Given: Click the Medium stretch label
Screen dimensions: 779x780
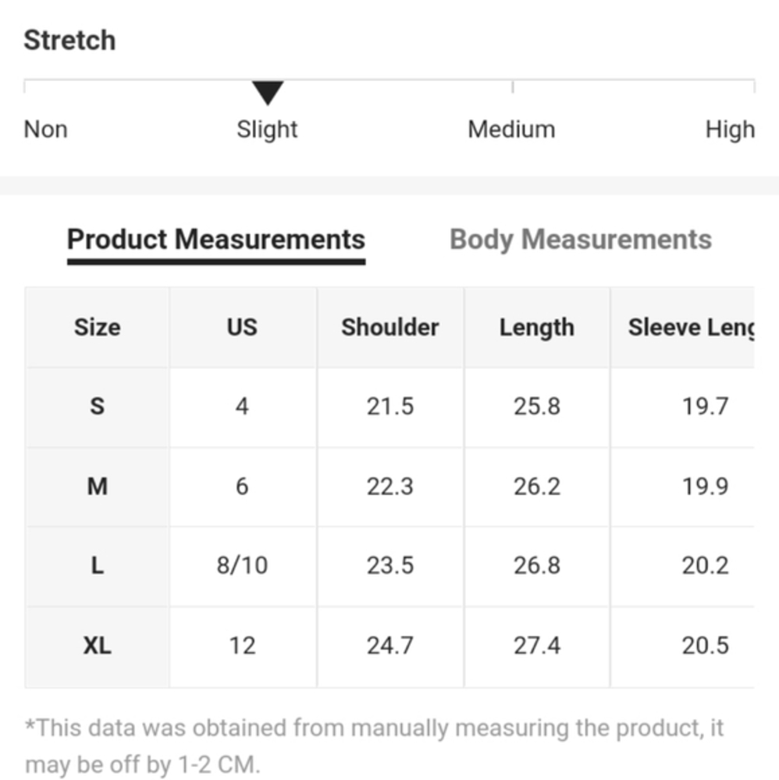Looking at the screenshot, I should click(x=511, y=129).
